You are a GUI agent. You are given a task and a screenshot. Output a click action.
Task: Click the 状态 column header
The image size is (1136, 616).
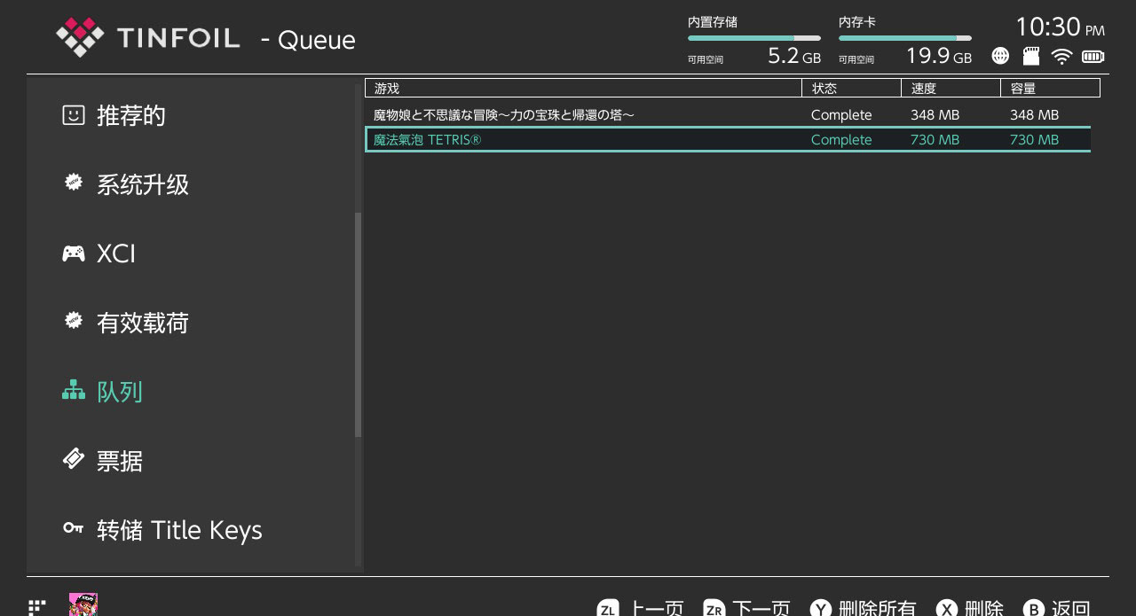click(x=852, y=88)
